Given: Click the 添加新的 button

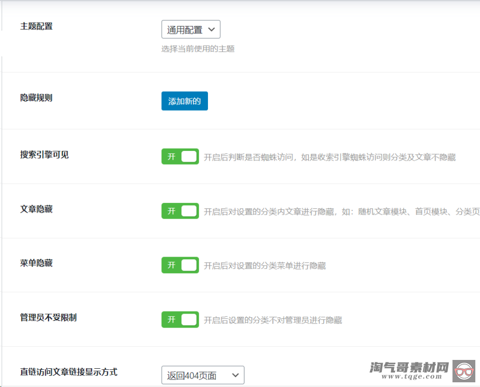Looking at the screenshot, I should (185, 101).
